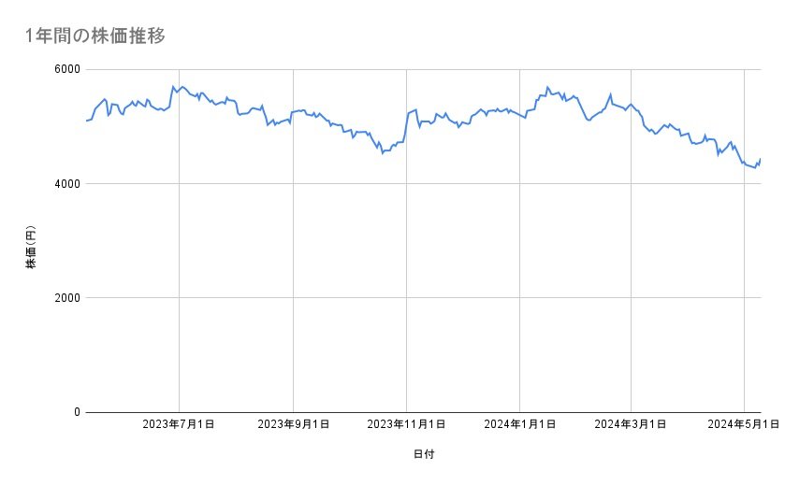
Task: Click the line's peak shortly after 2024年1月1日
Action: click(x=547, y=87)
